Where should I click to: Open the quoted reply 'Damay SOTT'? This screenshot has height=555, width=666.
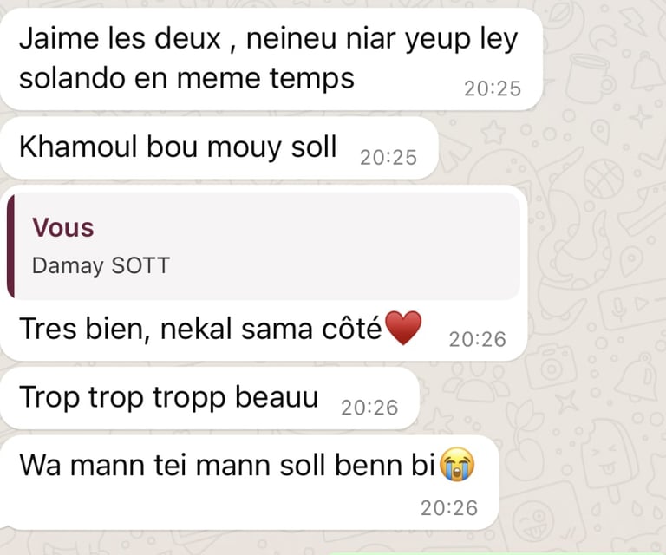click(x=264, y=246)
